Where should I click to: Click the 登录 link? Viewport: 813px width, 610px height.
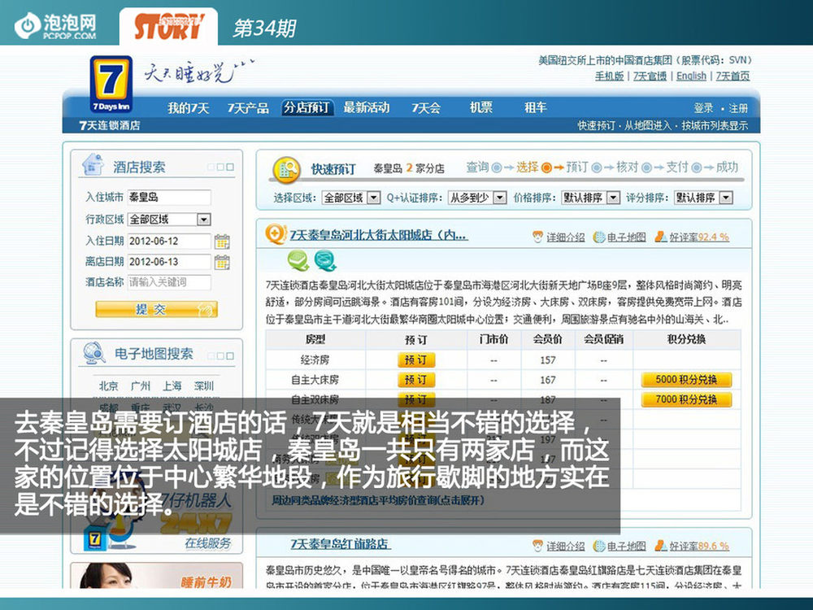[x=703, y=108]
